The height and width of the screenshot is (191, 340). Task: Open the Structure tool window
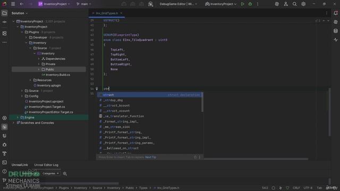click(x=4, y=33)
